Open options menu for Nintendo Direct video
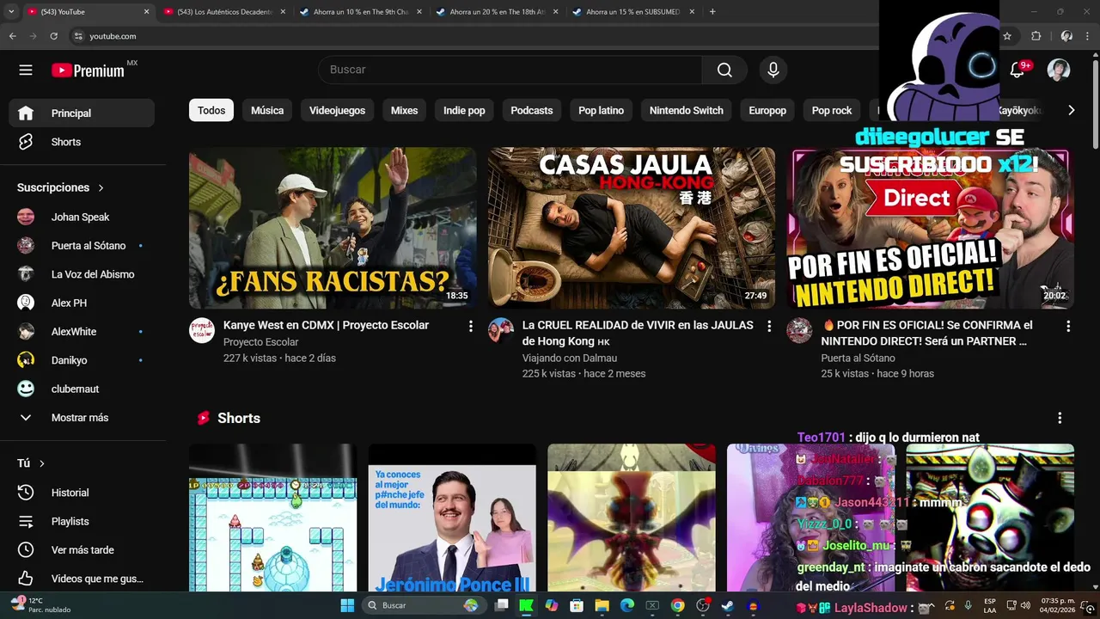Viewport: 1100px width, 619px height. tap(1068, 327)
